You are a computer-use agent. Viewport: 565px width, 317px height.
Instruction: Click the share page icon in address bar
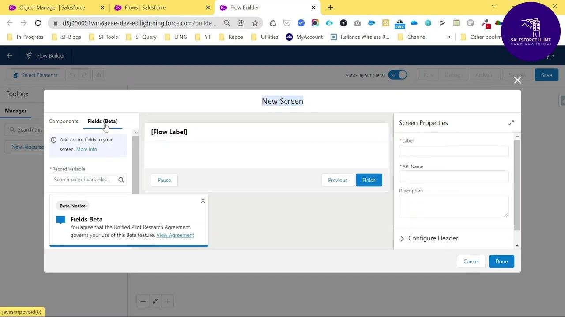[241, 23]
